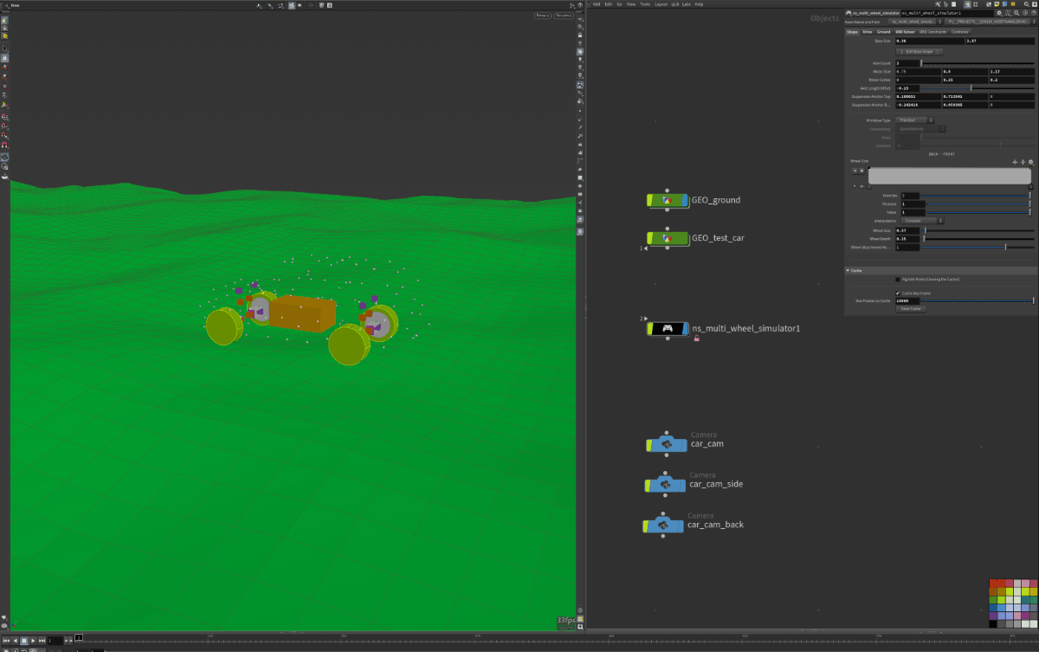Open node info 'i' icon
Screen dimensions: 1039x652
pyautogui.click(x=1025, y=13)
